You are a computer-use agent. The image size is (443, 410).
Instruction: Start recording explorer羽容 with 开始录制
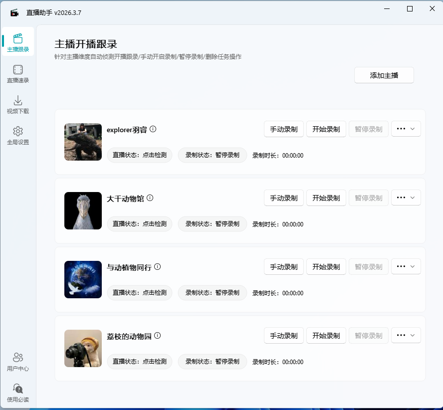pyautogui.click(x=326, y=129)
